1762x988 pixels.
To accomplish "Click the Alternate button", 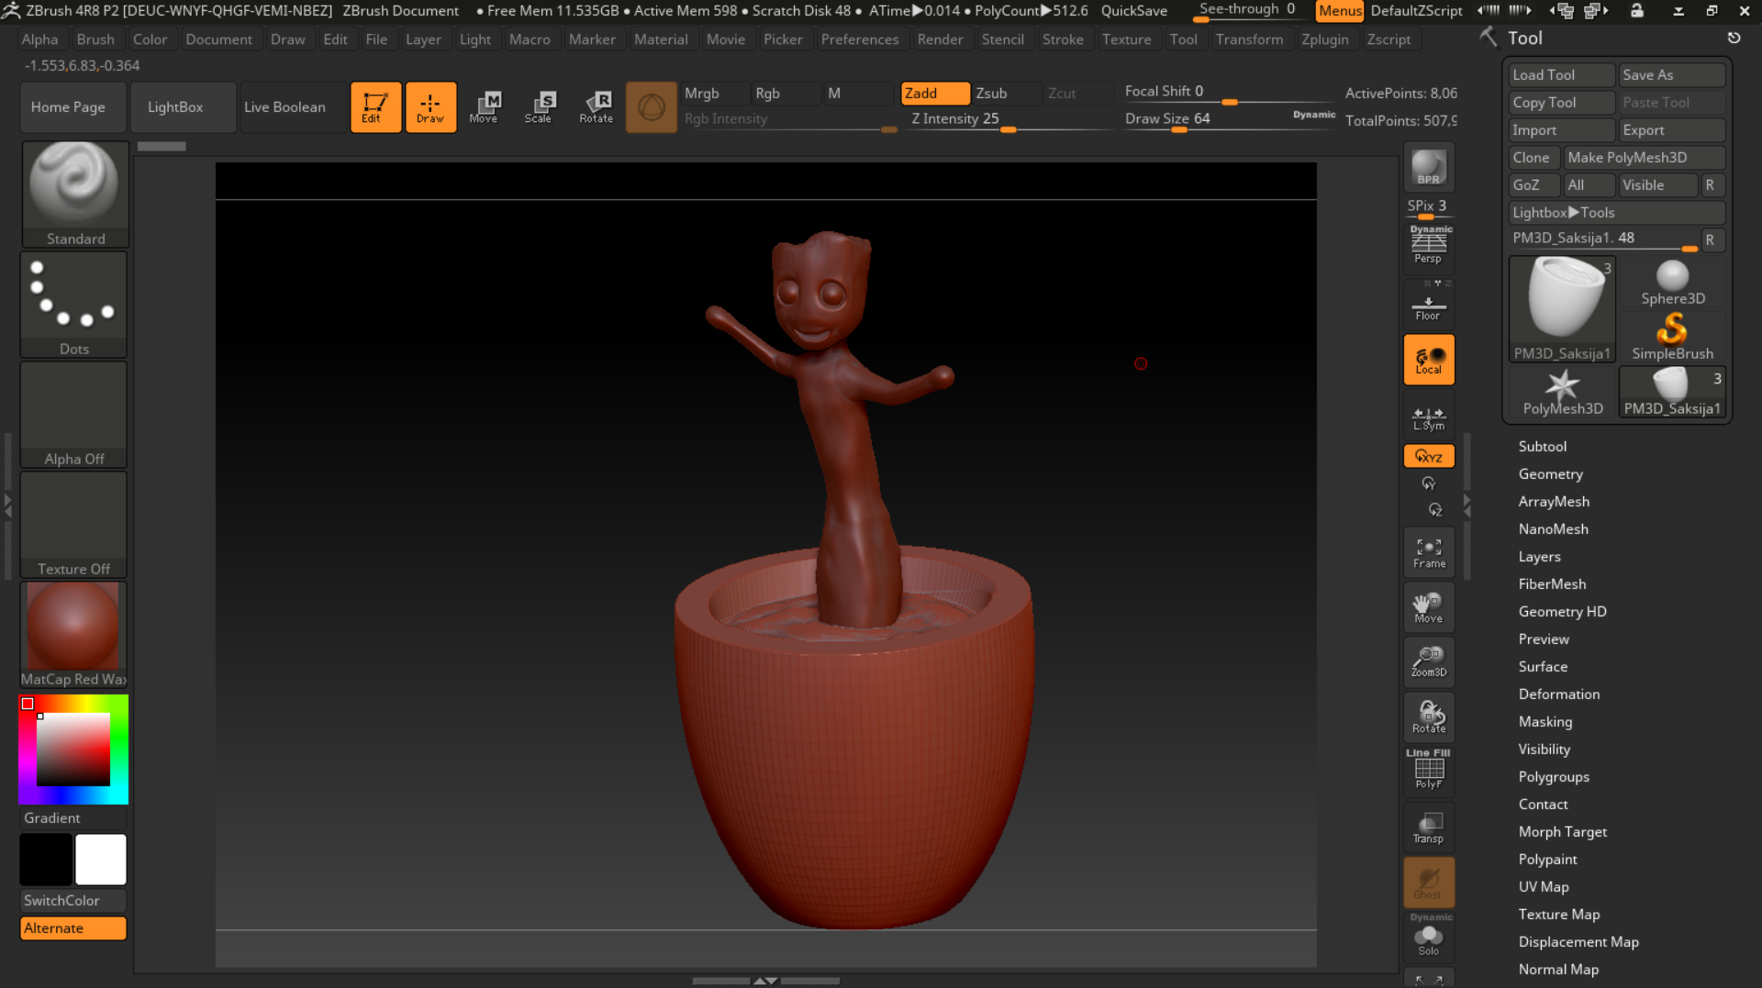I will click(x=73, y=928).
